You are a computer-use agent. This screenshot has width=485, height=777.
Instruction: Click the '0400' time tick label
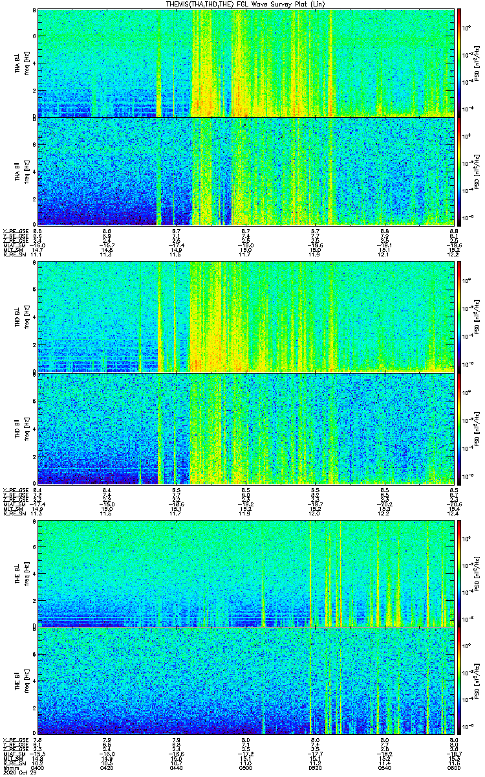[x=38, y=767]
